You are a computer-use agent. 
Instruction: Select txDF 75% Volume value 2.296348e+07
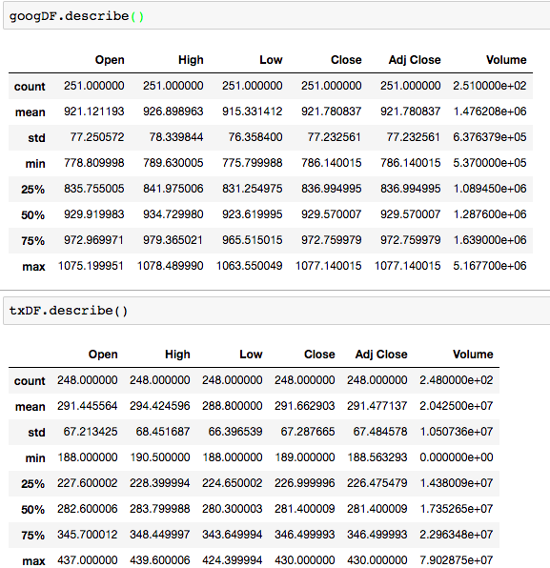457,535
